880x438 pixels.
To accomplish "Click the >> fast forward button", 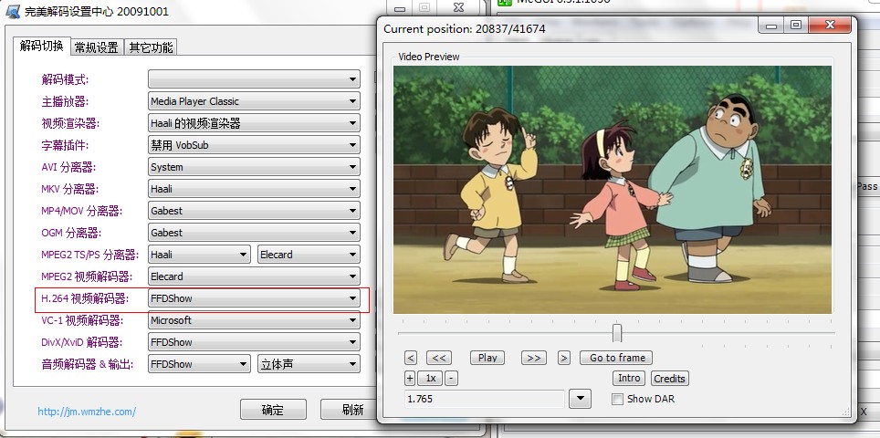I will tap(533, 358).
